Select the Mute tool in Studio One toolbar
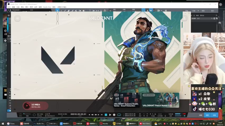 pos(76,11)
